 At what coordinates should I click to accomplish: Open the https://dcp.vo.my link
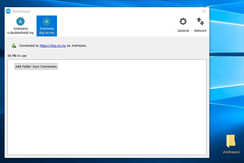click(53, 46)
